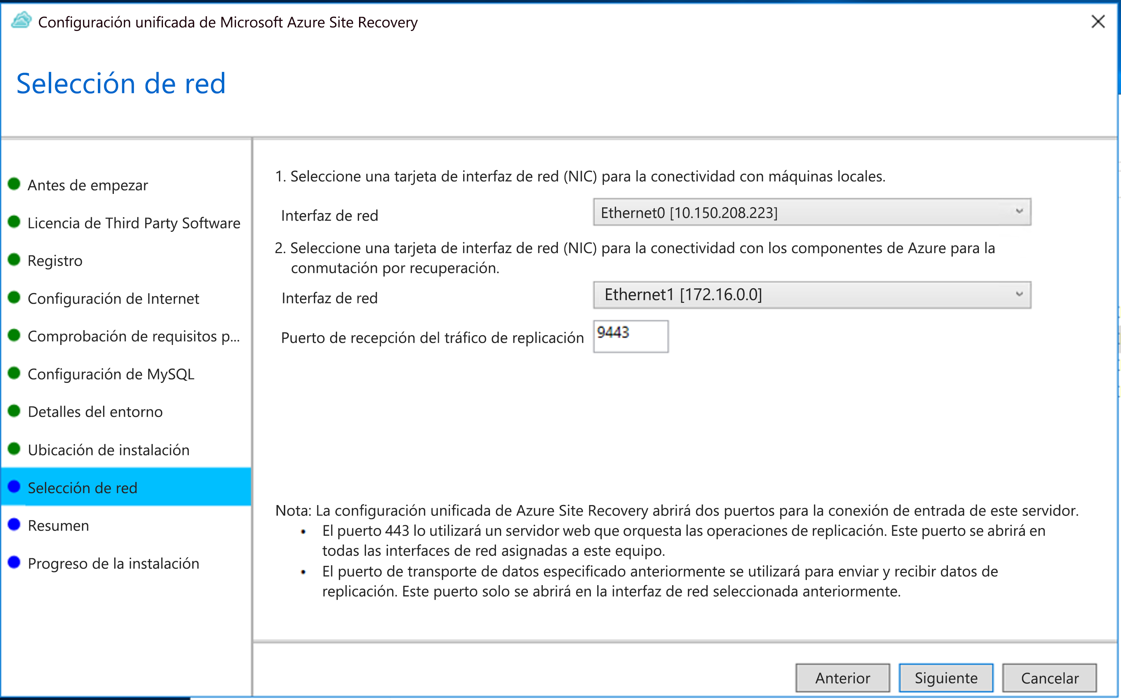Viewport: 1121px width, 700px height.
Task: Go to the Antes de empezar step
Action: click(87, 185)
